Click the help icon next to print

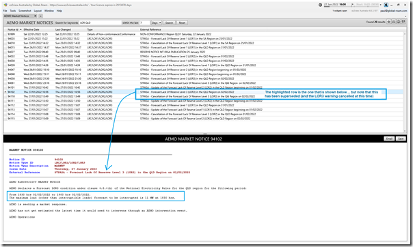coord(399,22)
